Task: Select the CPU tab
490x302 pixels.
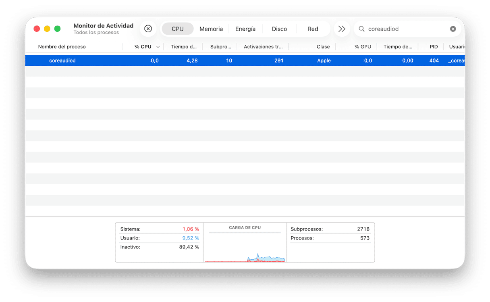Action: click(177, 29)
